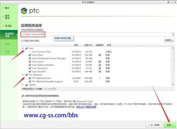Click the help question mark icon
This screenshot has width=177, height=129.
(x=168, y=2)
